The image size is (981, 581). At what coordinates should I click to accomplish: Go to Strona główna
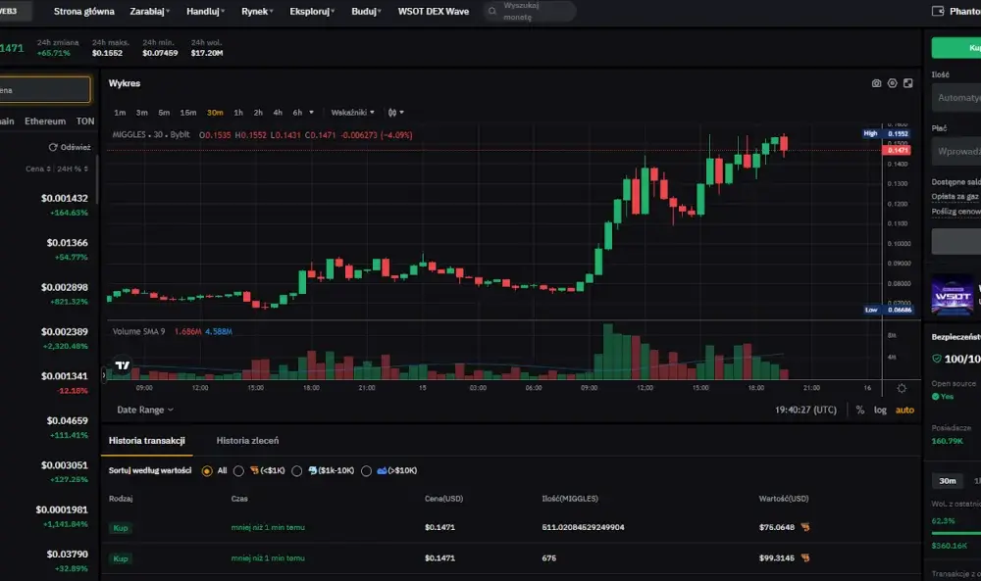point(83,11)
